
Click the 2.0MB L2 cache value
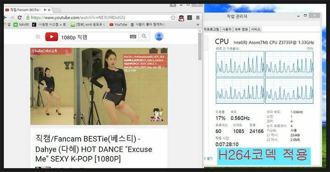(295, 139)
